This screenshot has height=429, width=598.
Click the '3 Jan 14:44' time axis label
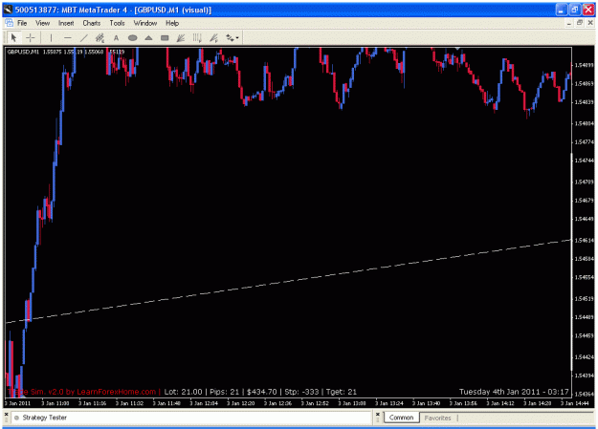tap(575, 403)
